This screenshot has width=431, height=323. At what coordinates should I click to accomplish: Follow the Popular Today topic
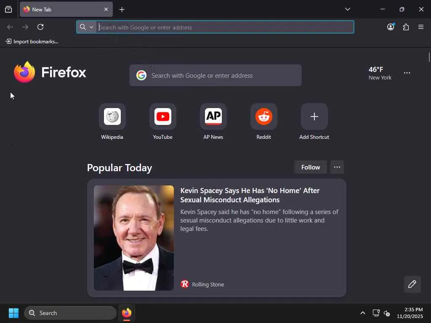point(310,167)
